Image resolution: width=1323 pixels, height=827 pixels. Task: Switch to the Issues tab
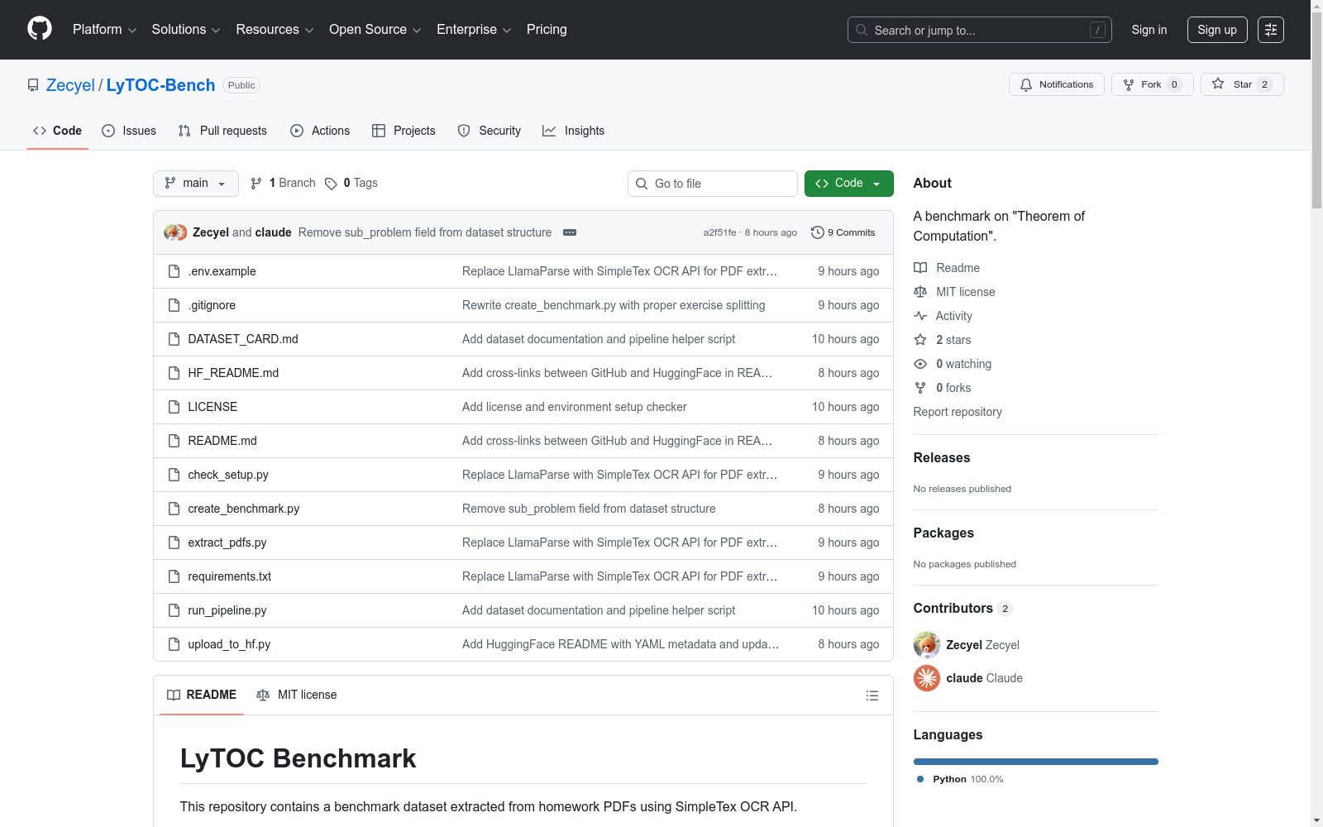coord(129,131)
